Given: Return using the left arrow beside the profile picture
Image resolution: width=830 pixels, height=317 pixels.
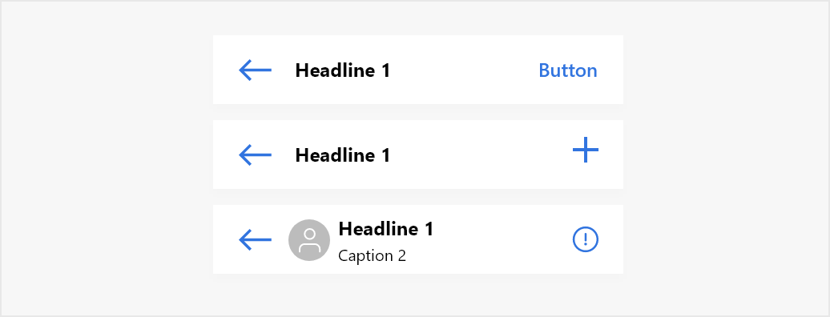Looking at the screenshot, I should pyautogui.click(x=255, y=239).
